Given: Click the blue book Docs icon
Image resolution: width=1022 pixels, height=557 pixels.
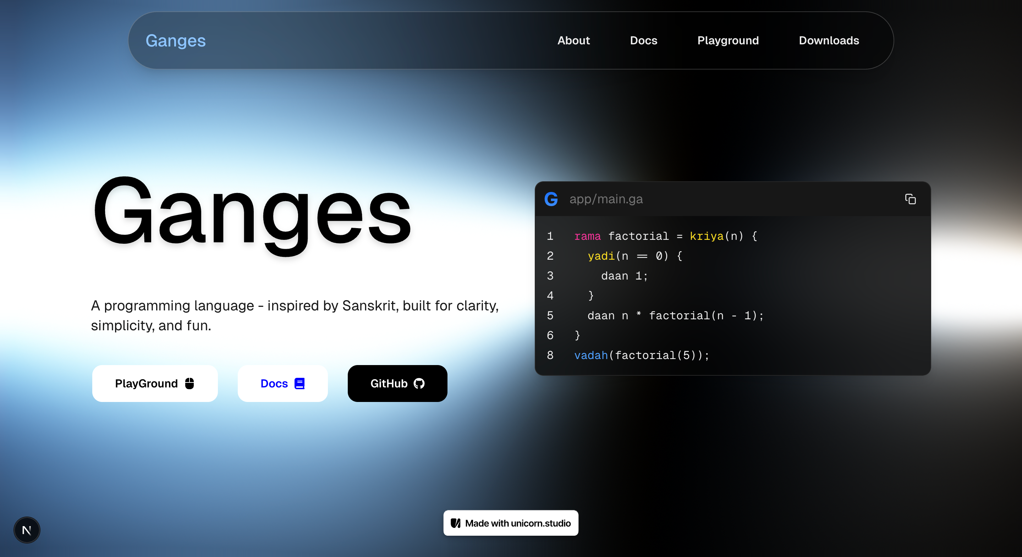Looking at the screenshot, I should click(300, 384).
